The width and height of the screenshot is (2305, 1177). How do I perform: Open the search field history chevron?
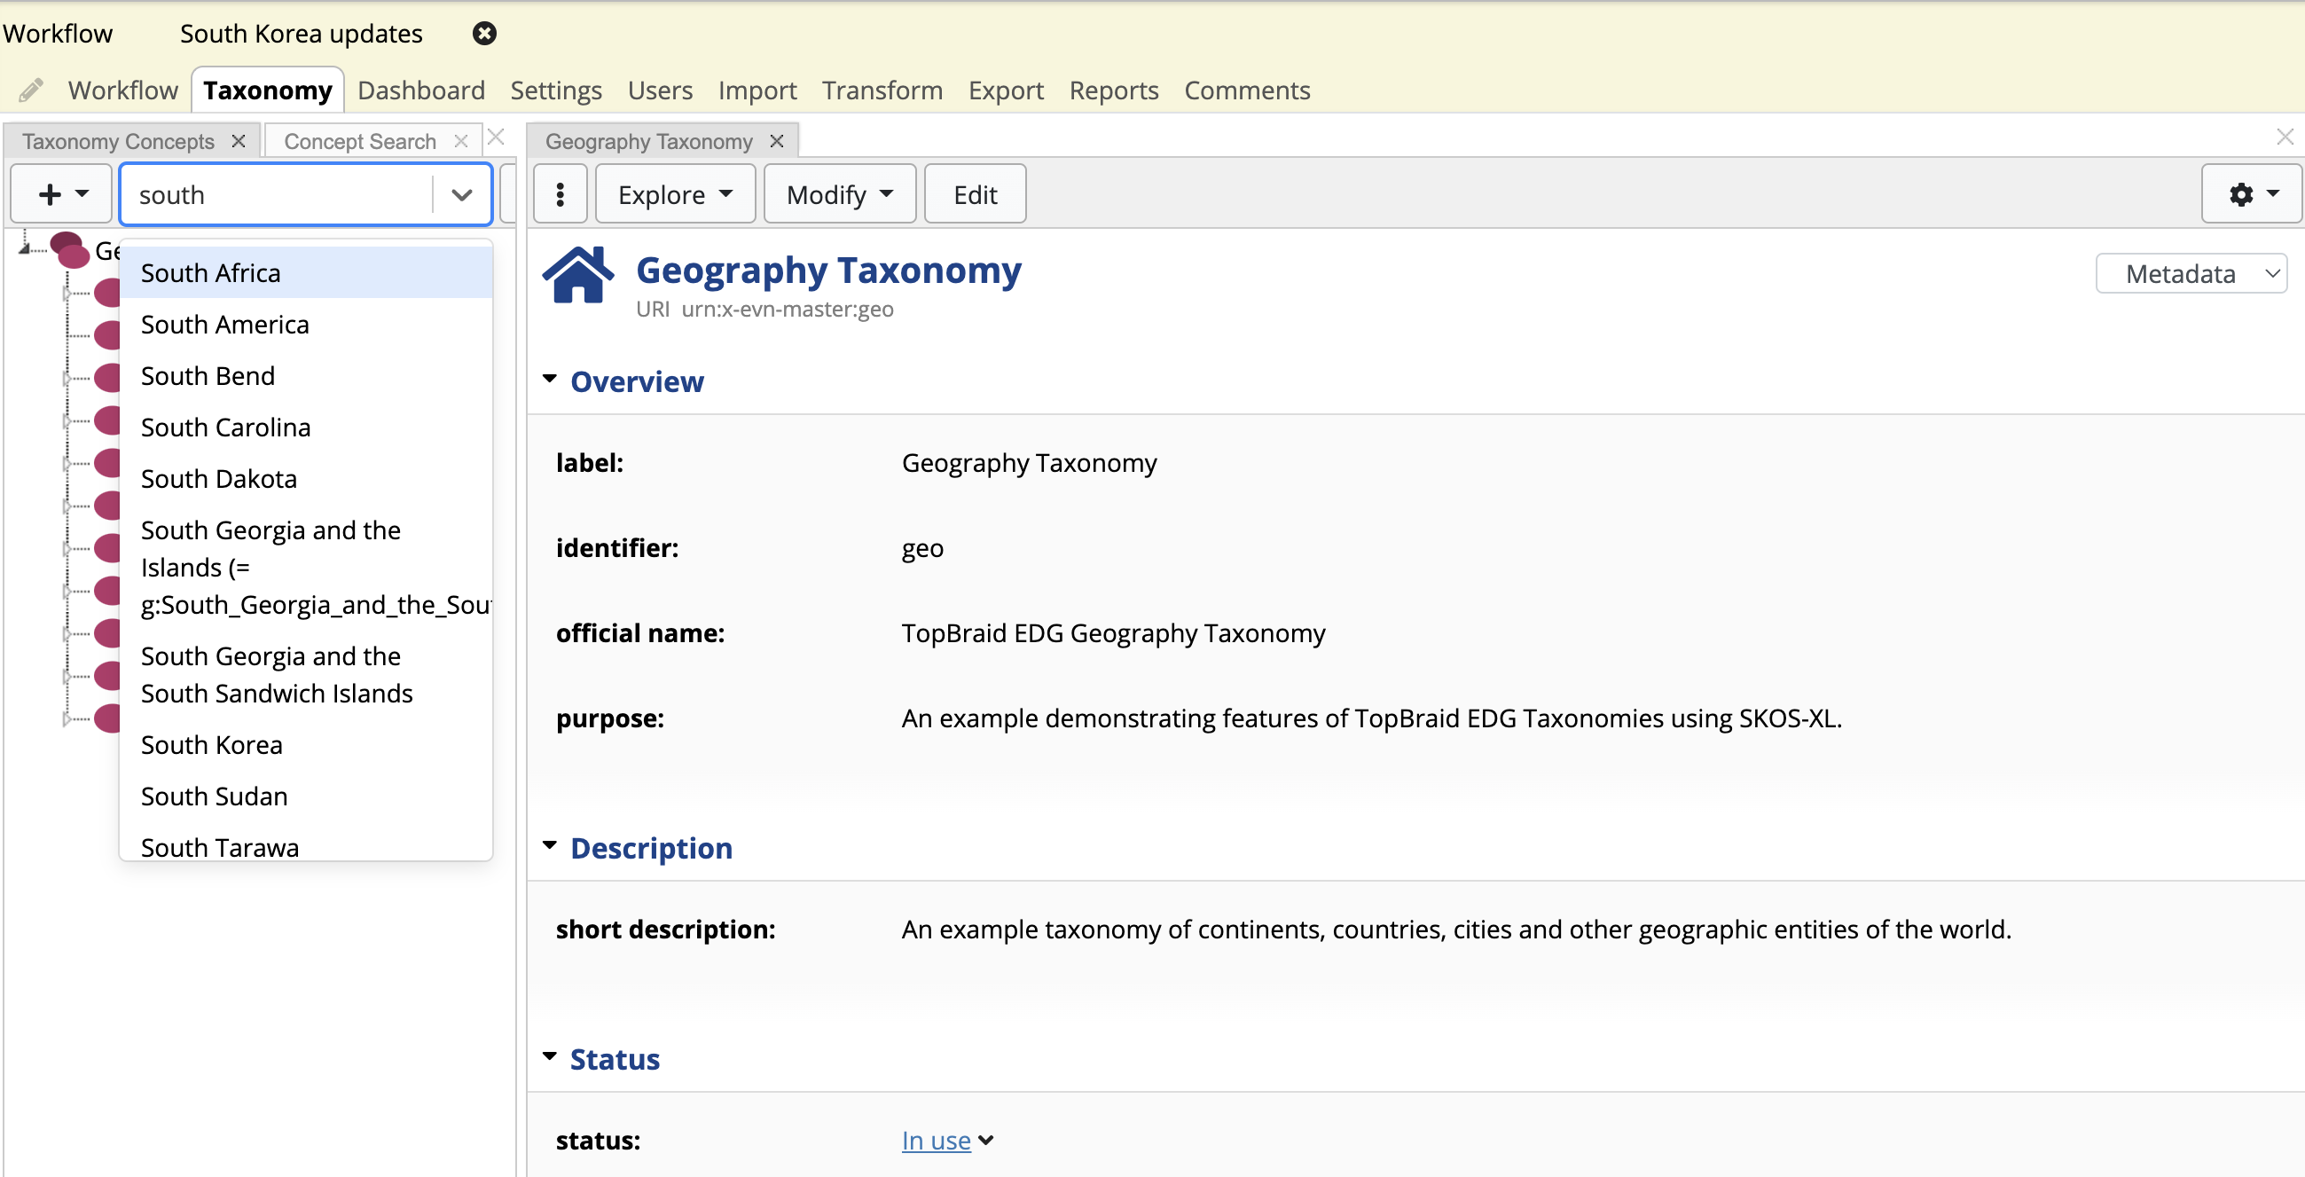click(x=462, y=193)
